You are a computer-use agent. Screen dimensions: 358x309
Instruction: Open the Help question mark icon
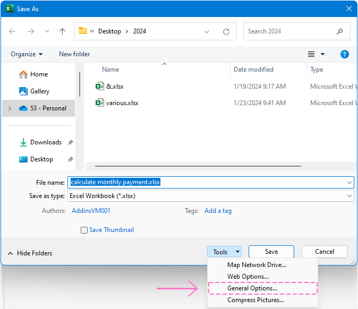[344, 54]
